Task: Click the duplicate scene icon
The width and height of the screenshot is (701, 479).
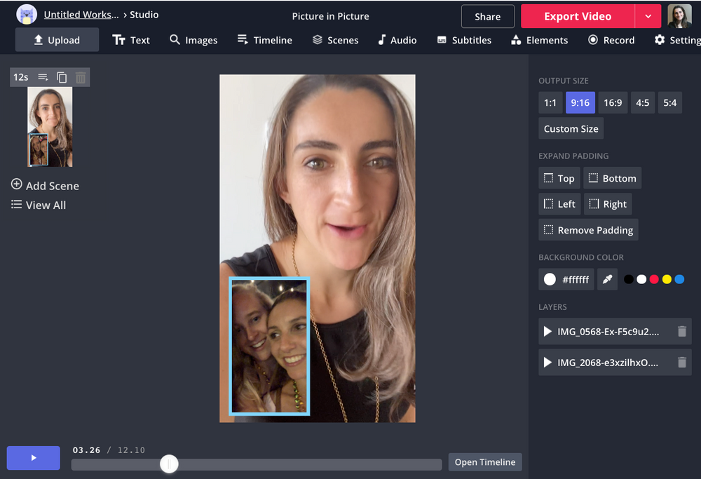Action: click(62, 77)
